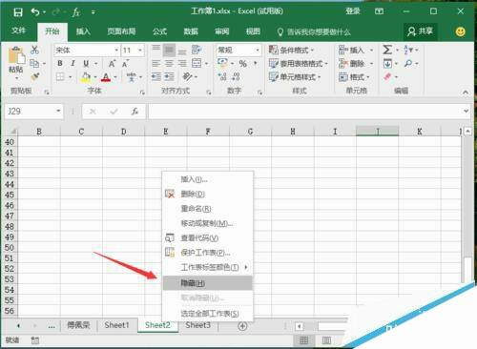Click the Tell me search box
Image resolution: width=477 pixels, height=349 pixels.
pos(314,31)
